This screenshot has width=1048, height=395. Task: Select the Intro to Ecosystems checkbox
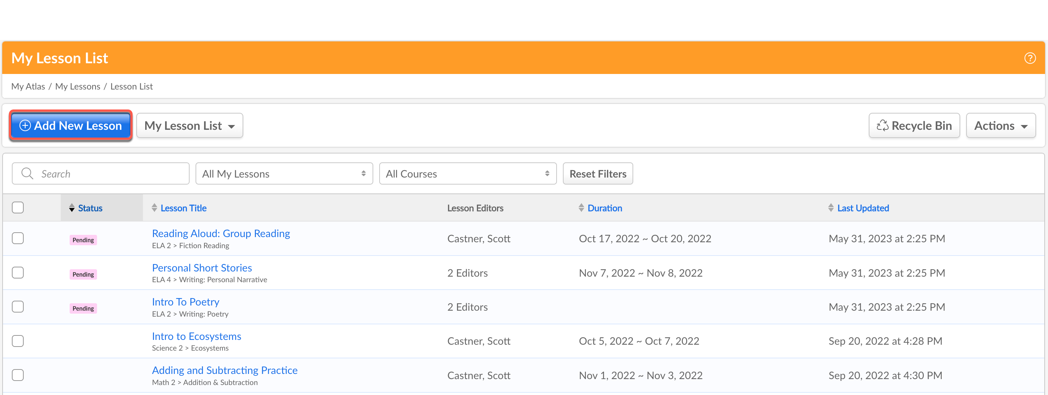click(x=18, y=341)
